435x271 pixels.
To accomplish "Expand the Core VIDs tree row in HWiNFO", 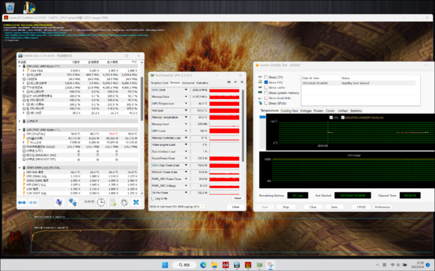I will (x=23, y=70).
